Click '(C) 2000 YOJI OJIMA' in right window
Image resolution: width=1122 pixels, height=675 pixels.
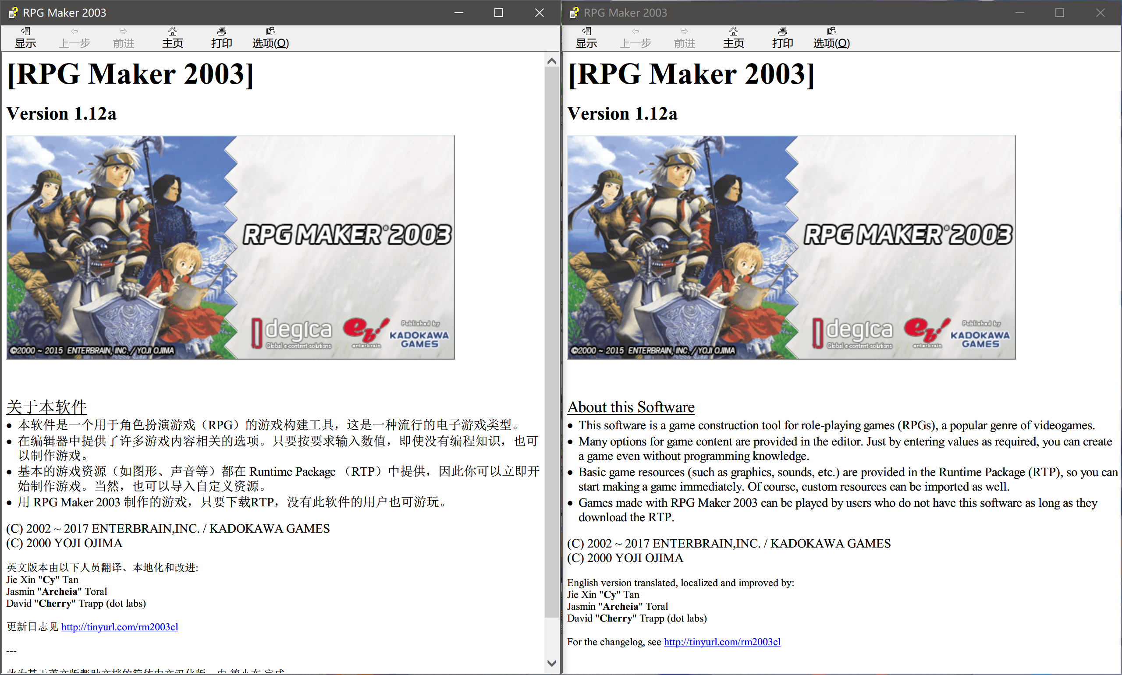pos(625,558)
